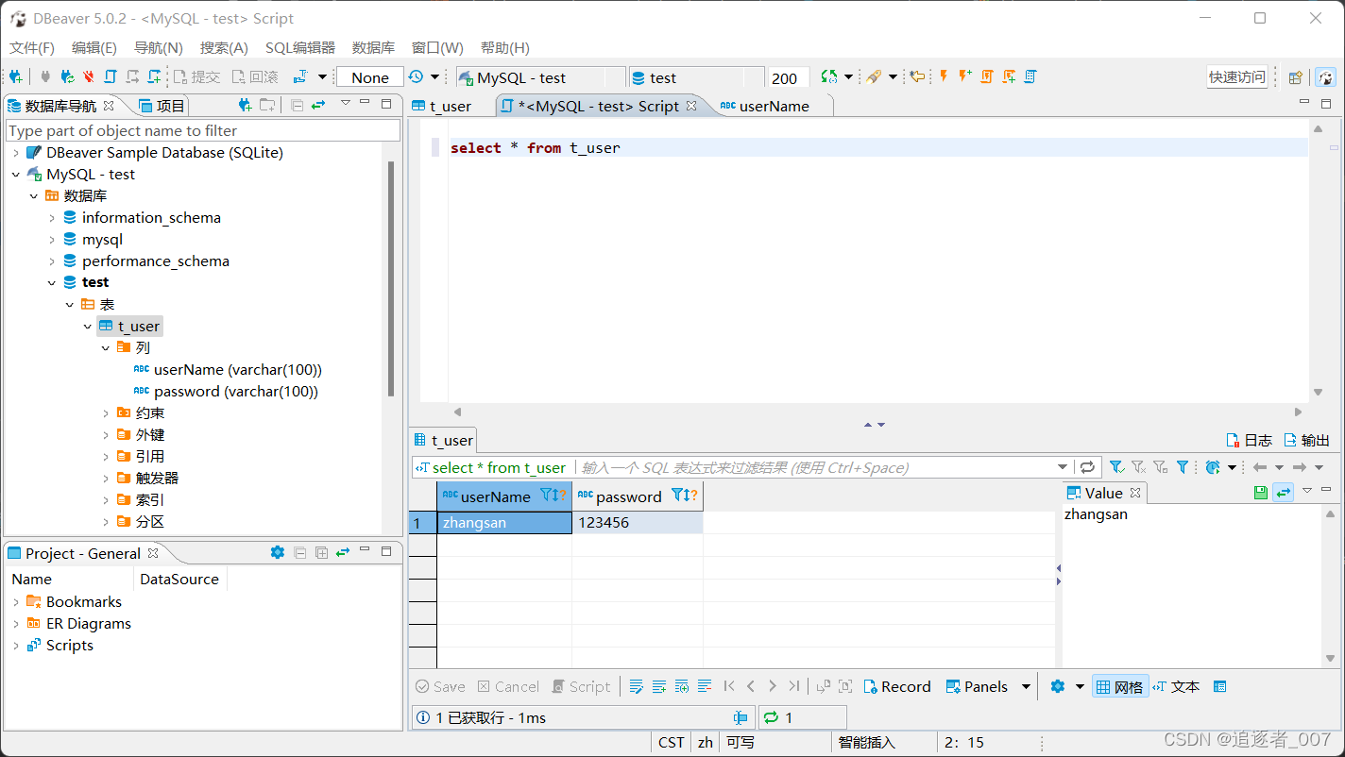Viewport: 1345px width, 757px height.
Task: Click the explain execution plan blue icon
Action: click(x=1030, y=76)
